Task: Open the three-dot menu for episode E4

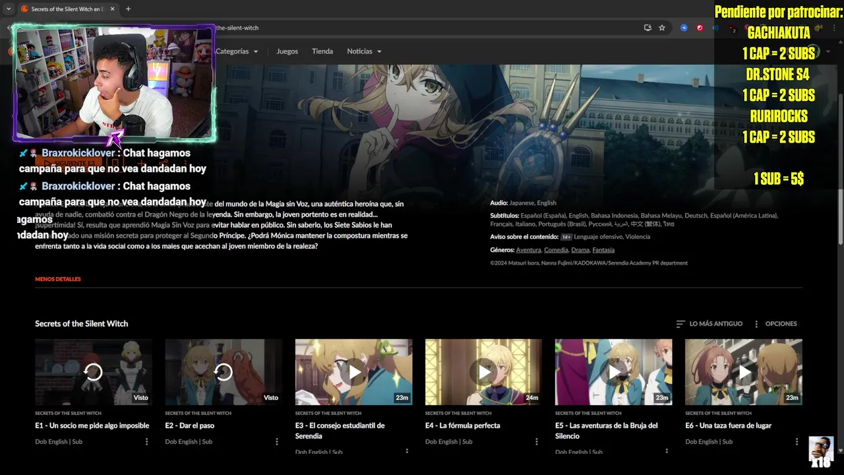Action: (537, 441)
